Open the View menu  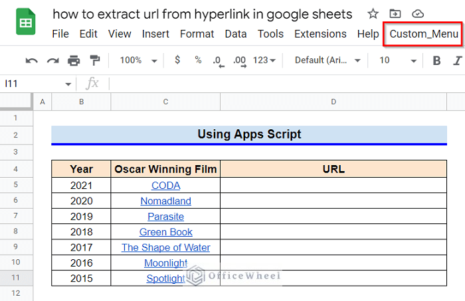[x=120, y=34]
